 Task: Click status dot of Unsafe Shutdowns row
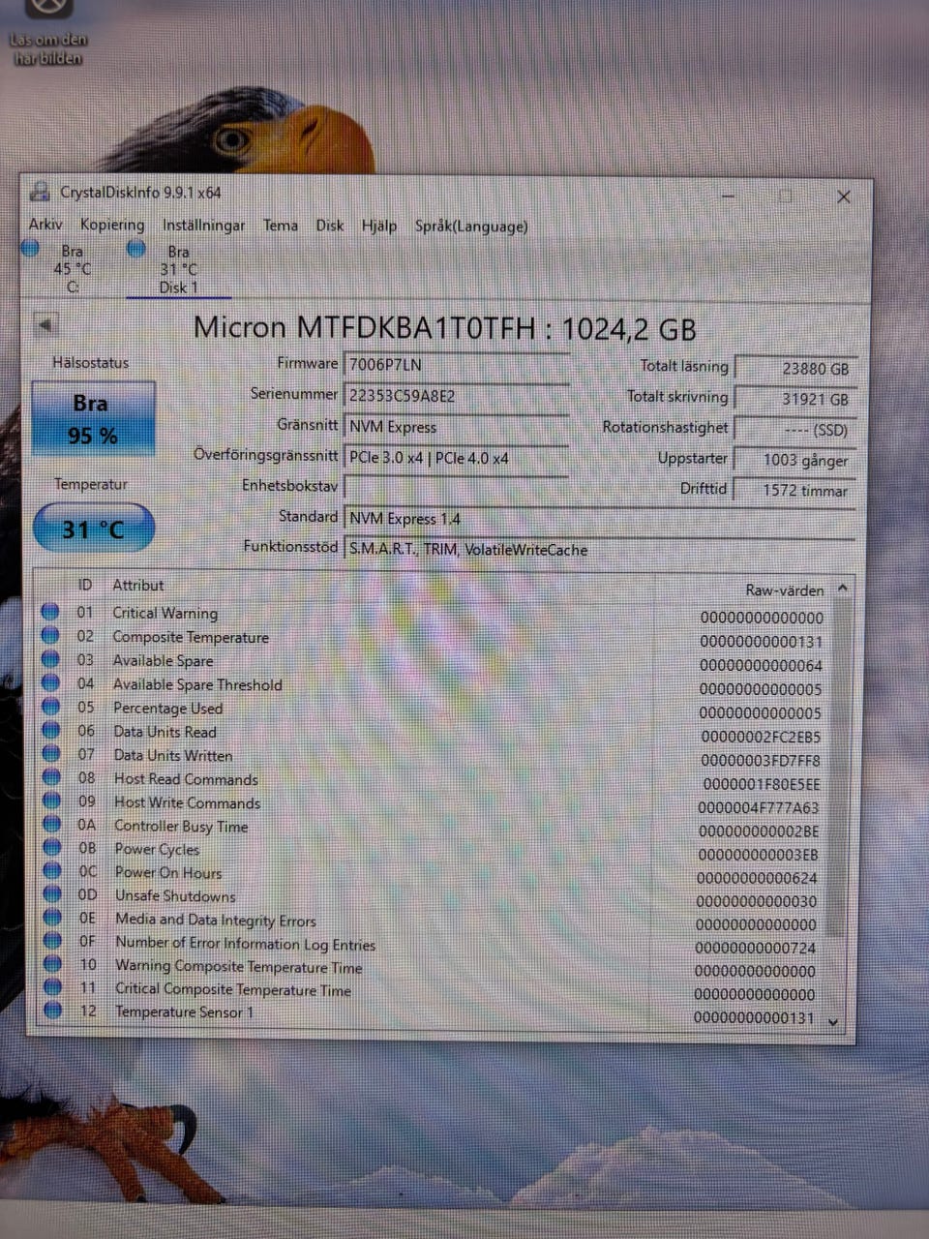tap(52, 893)
